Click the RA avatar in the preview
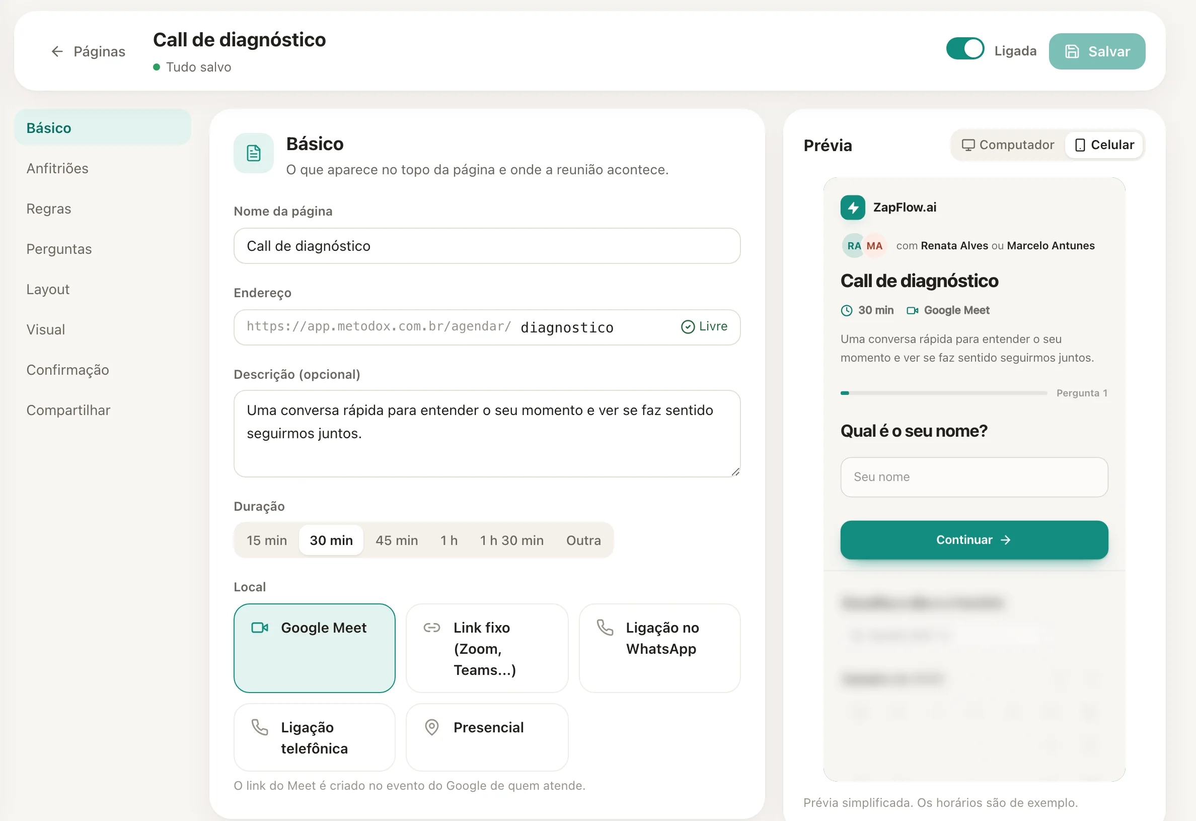The image size is (1196, 821). click(x=854, y=246)
